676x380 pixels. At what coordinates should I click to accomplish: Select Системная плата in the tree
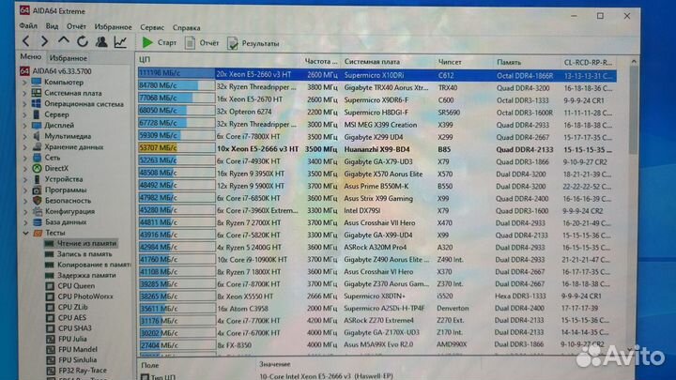point(73,93)
